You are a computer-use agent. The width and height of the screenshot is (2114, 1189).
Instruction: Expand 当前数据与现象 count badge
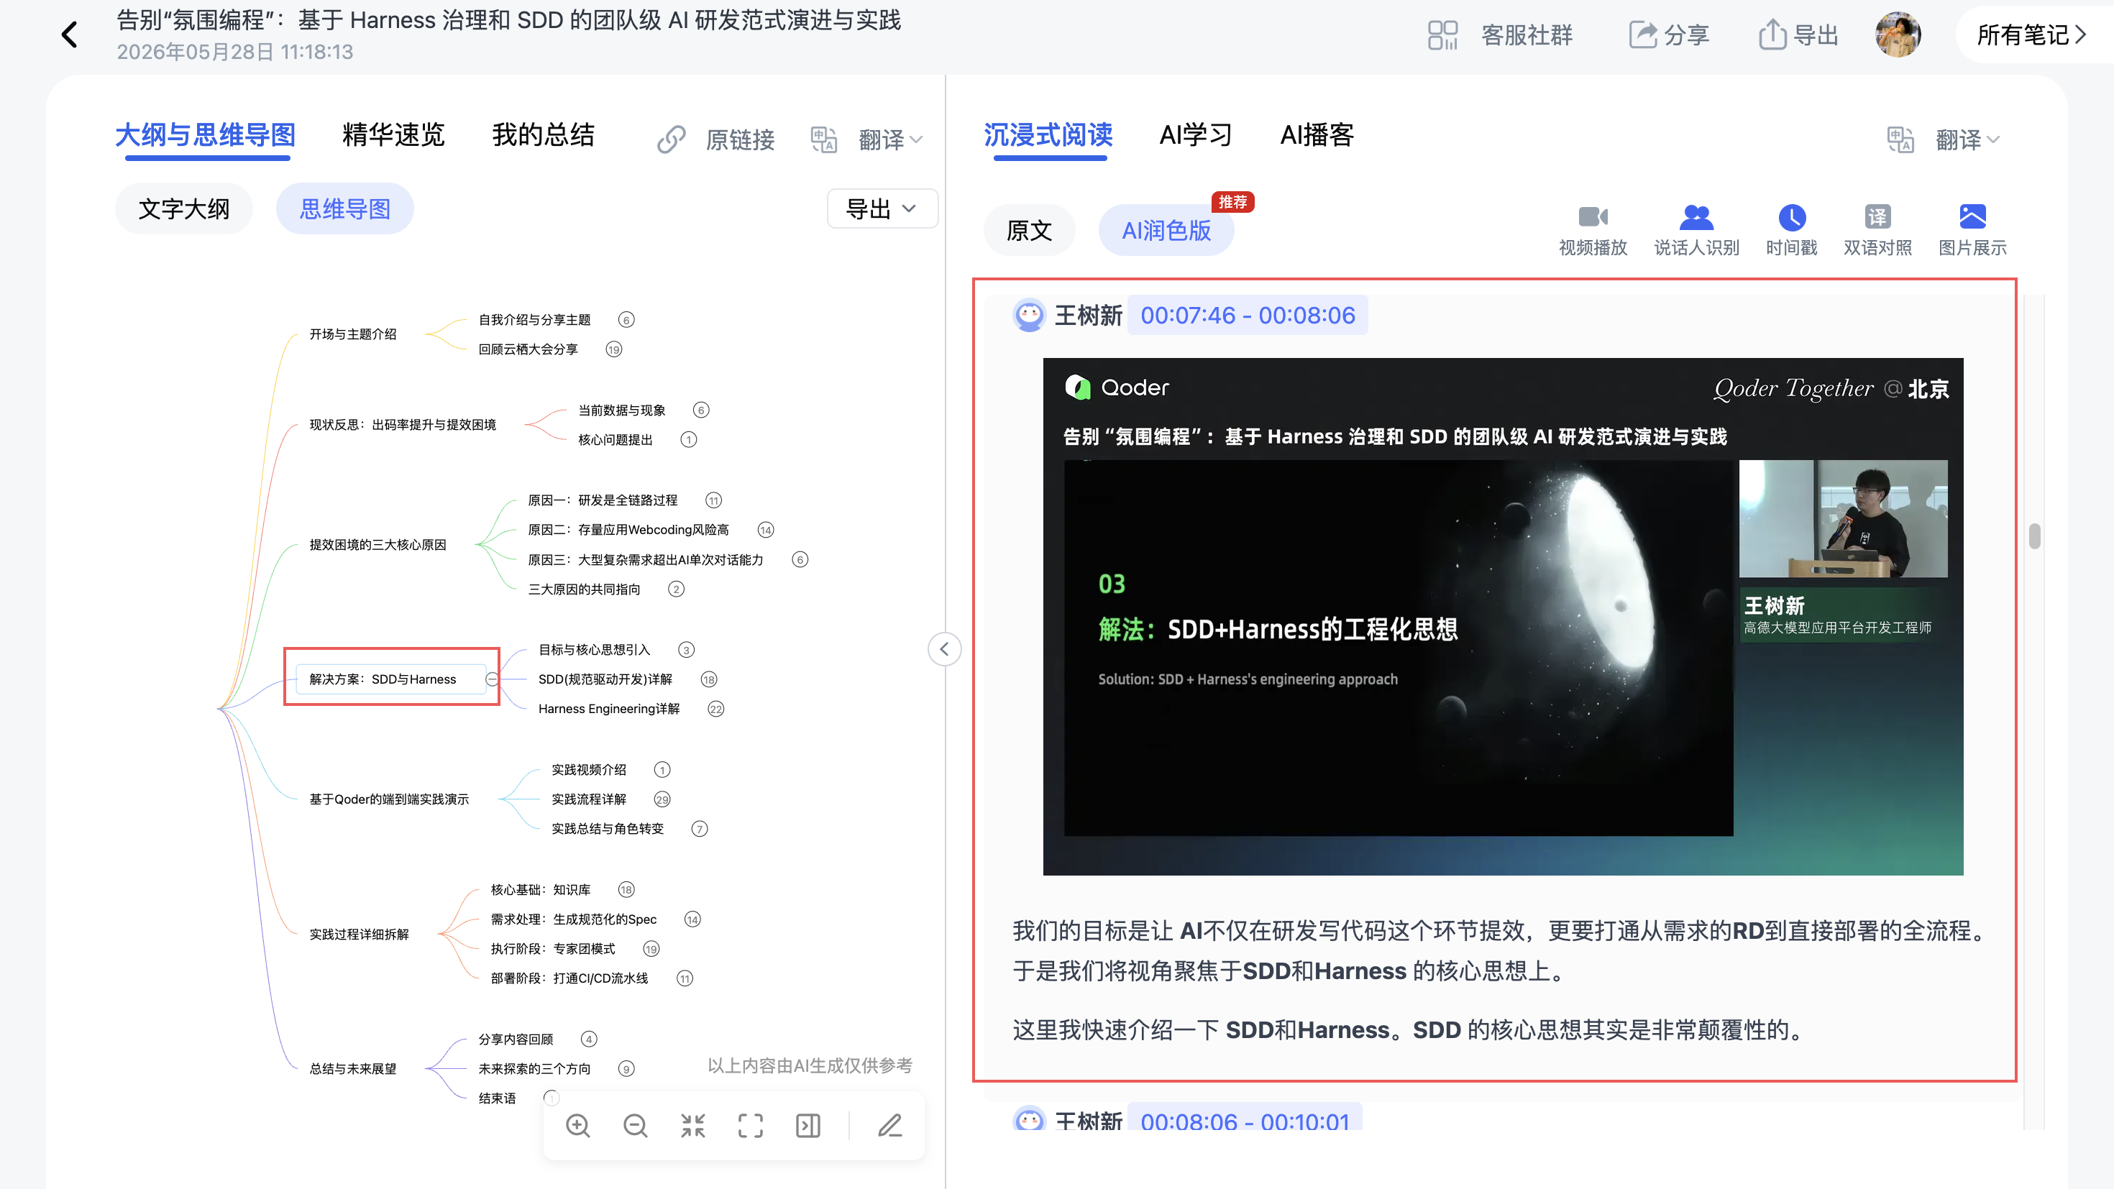click(x=701, y=410)
